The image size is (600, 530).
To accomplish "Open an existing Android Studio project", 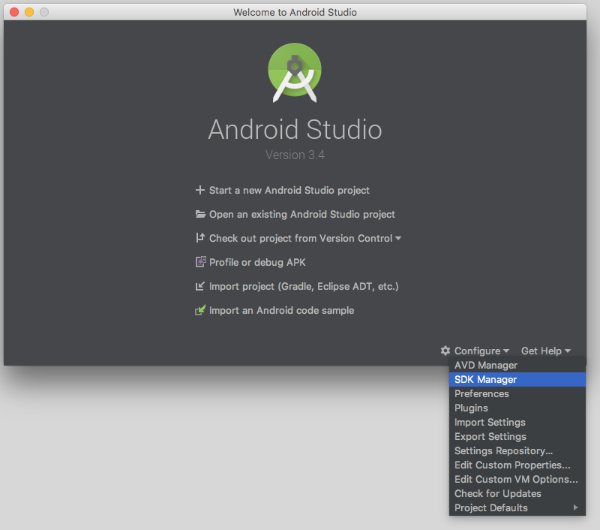I will pos(301,215).
